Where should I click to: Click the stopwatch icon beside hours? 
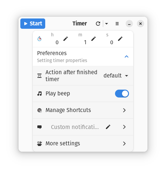[x=39, y=39]
